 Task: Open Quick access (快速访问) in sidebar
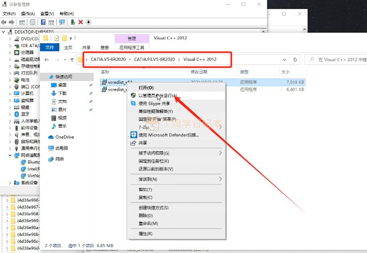tap(64, 77)
